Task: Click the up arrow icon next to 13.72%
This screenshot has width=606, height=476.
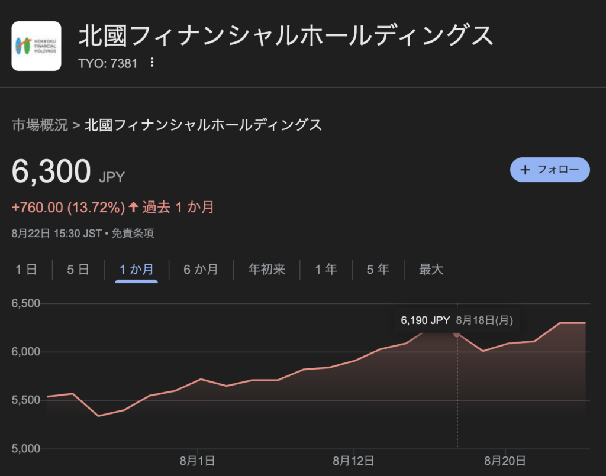Action: (x=133, y=208)
